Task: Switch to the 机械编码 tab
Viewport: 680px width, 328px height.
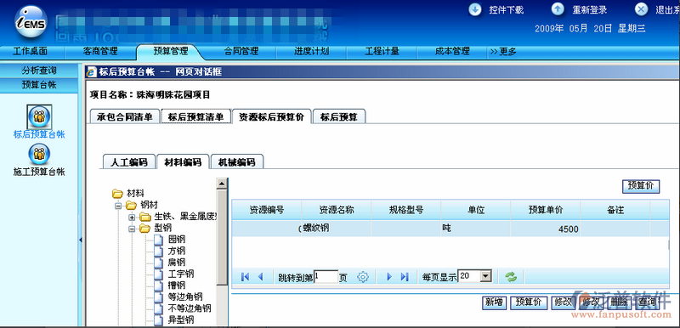Action: pyautogui.click(x=236, y=162)
